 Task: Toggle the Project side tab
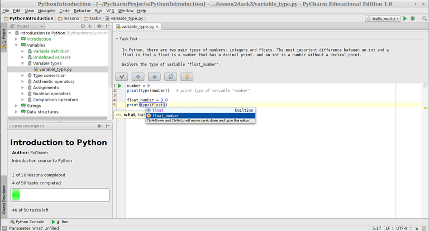(4, 39)
